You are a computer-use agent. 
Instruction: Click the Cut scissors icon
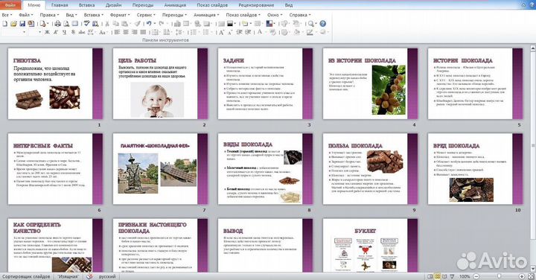coord(107,24)
